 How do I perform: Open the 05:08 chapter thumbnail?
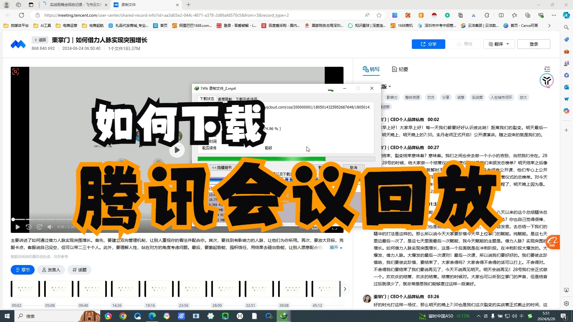[58, 289]
